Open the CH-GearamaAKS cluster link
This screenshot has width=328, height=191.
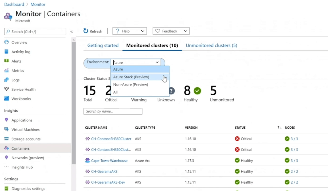(x=104, y=172)
